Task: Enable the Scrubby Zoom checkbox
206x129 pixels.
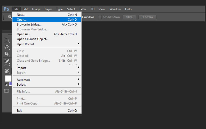Action: [100, 17]
